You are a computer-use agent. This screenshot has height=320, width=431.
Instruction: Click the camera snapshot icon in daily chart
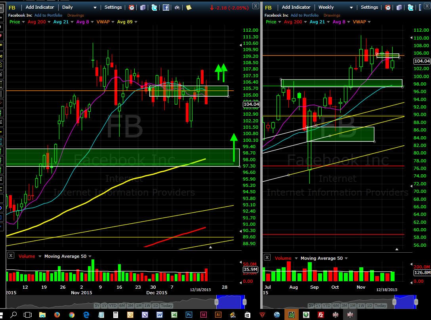point(177,8)
